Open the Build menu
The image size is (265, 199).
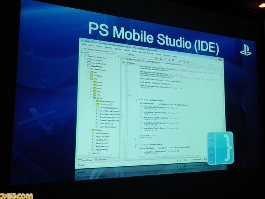128,50
